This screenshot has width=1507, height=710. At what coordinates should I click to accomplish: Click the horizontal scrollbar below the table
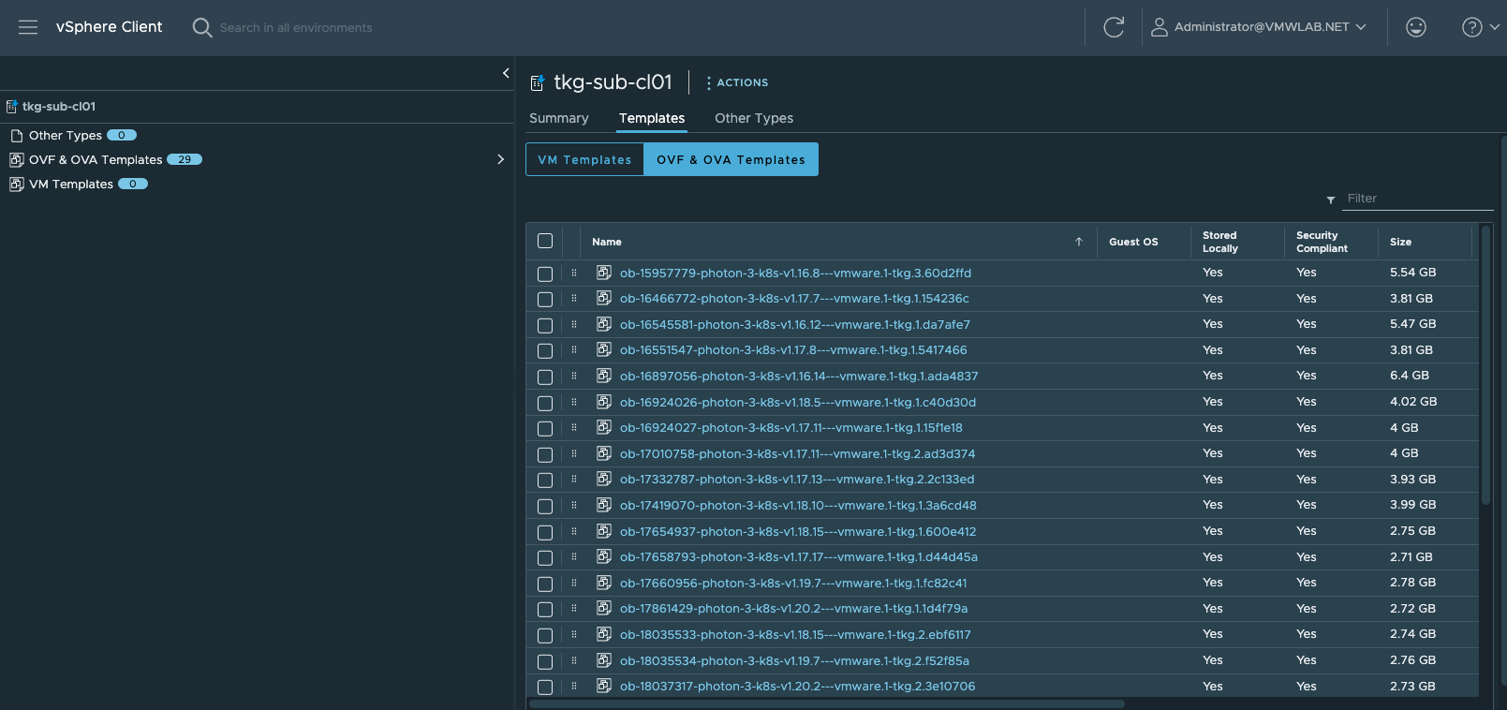827,703
